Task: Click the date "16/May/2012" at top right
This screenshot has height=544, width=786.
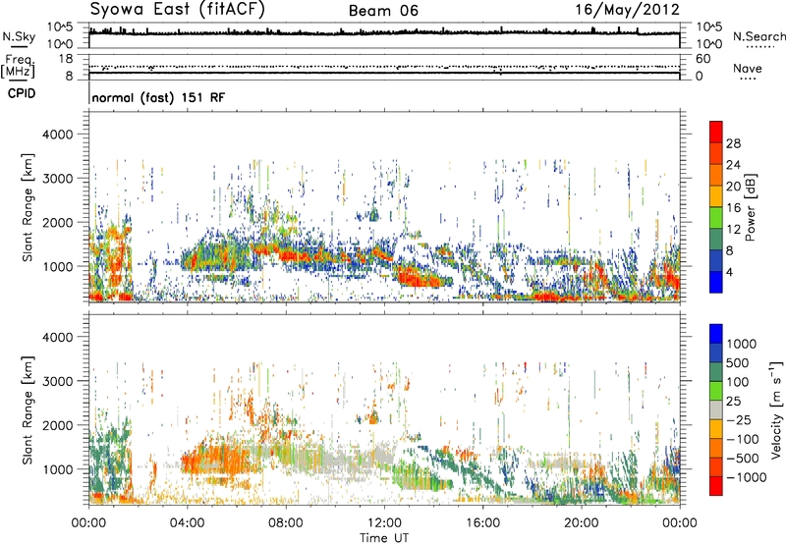Action: click(627, 10)
